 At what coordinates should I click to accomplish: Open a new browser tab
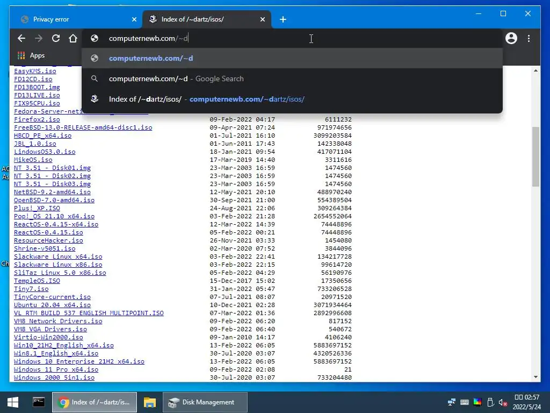(x=283, y=19)
